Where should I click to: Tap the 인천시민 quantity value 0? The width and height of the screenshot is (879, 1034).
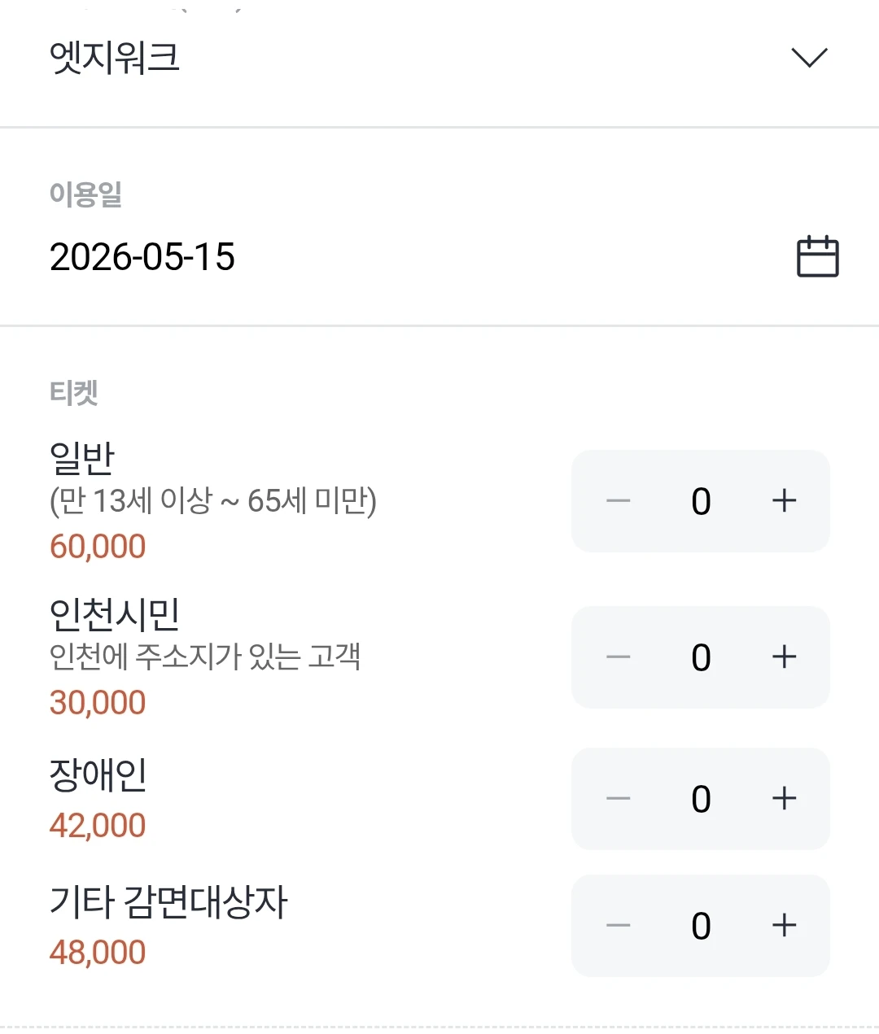tap(701, 658)
